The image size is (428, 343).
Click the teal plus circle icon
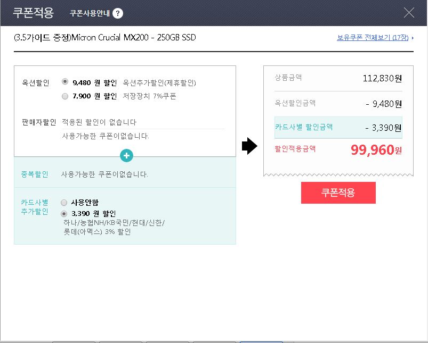127,156
